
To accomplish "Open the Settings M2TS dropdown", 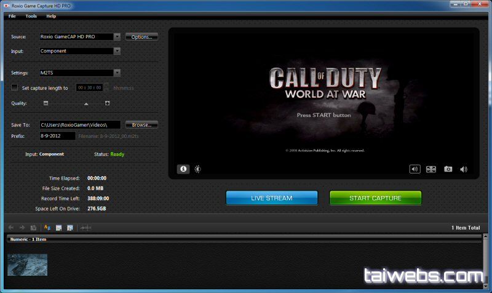I will pyautogui.click(x=117, y=73).
